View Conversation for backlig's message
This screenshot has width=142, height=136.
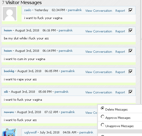pos(99,72)
